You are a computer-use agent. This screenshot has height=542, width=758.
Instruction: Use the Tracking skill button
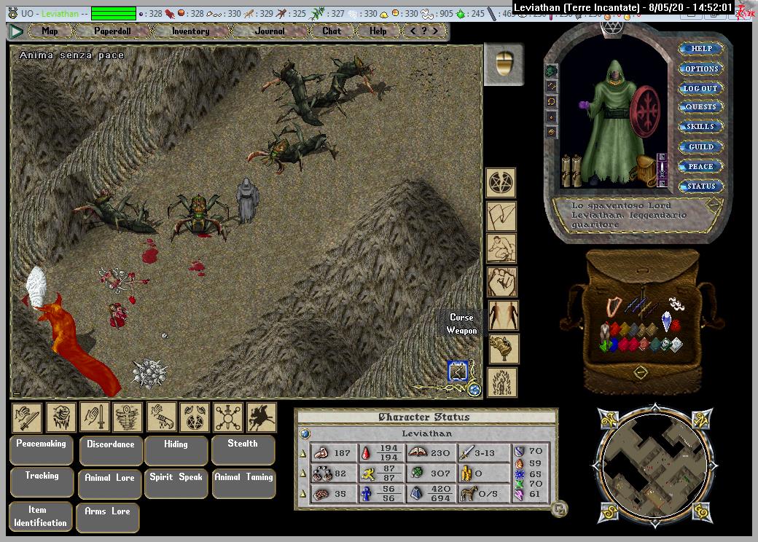(42, 482)
